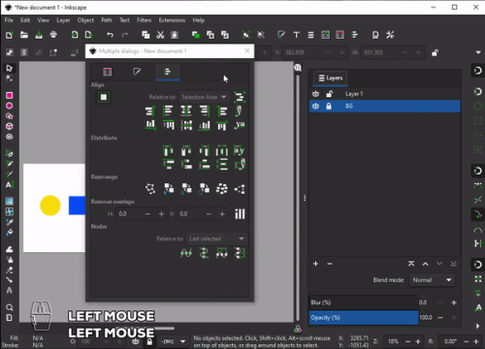Open the File menu

(9, 20)
